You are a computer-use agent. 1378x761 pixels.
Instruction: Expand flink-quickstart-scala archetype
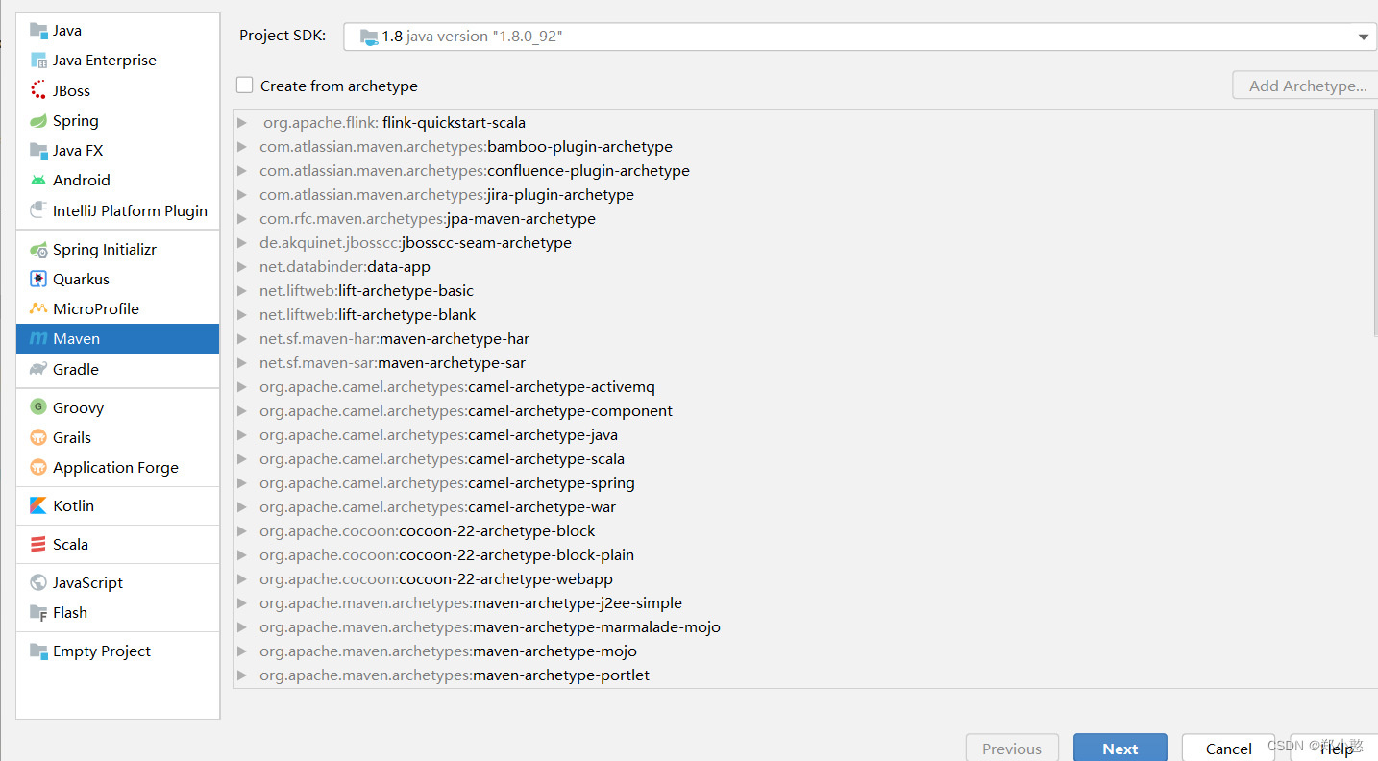[242, 122]
